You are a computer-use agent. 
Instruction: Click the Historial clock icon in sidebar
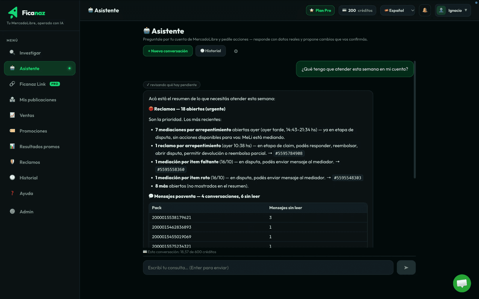[x=12, y=177]
